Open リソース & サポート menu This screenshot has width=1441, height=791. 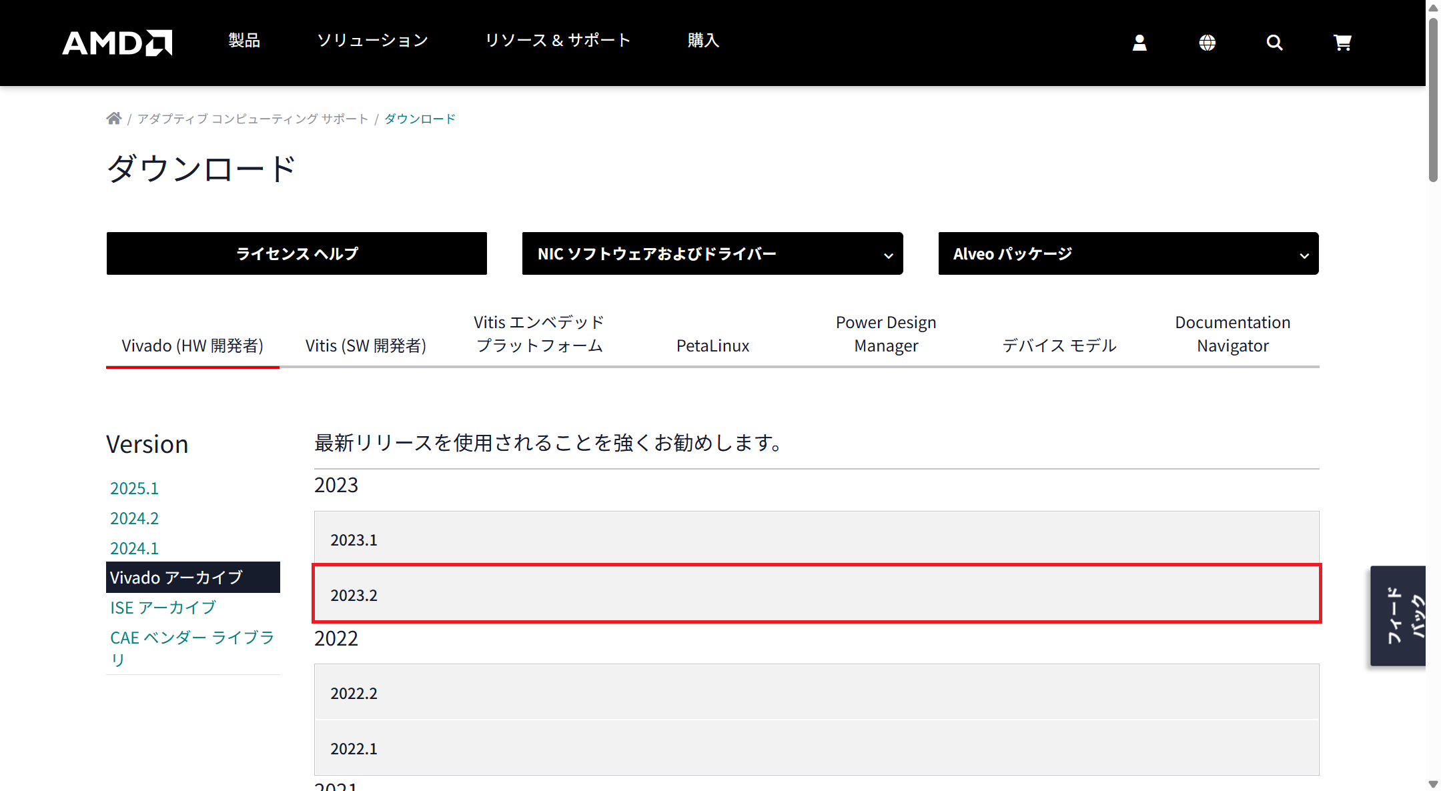point(558,40)
